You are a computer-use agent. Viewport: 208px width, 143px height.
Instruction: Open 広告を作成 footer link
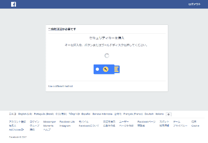click(x=109, y=126)
